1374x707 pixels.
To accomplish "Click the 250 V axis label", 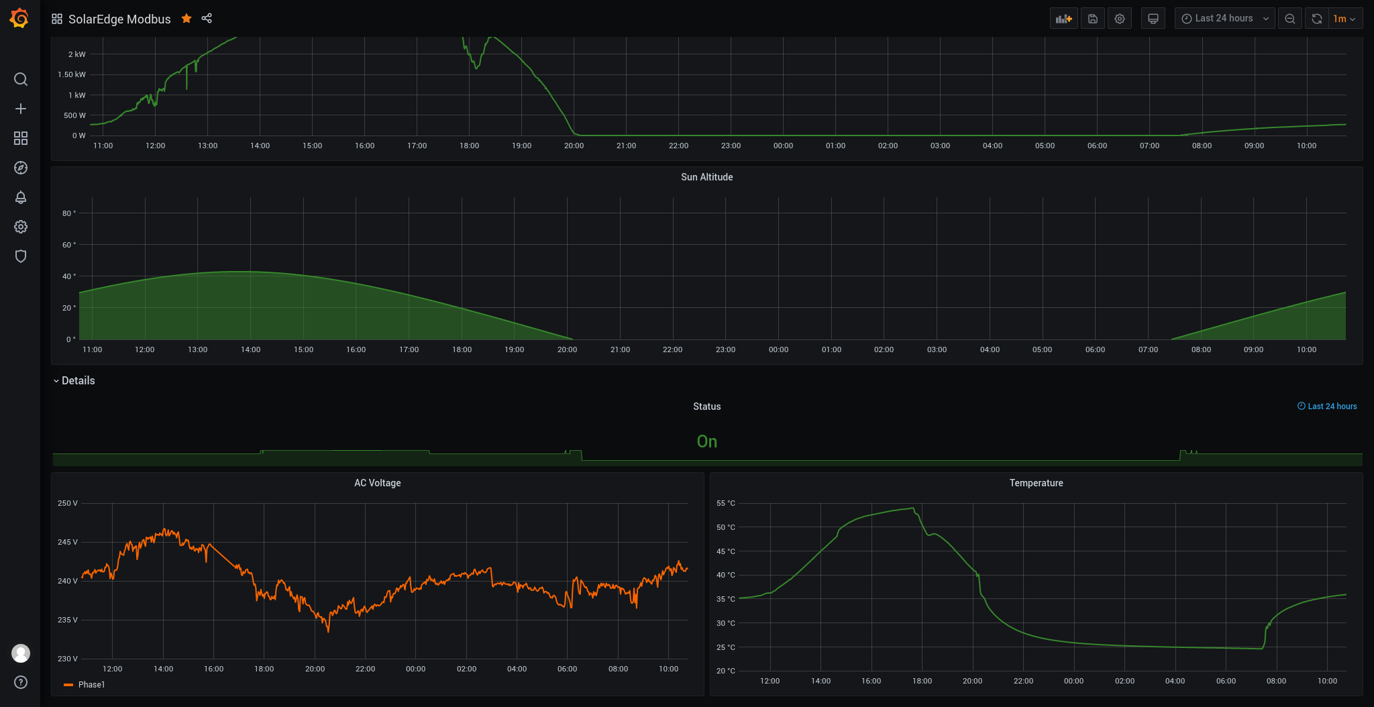I will pos(67,503).
